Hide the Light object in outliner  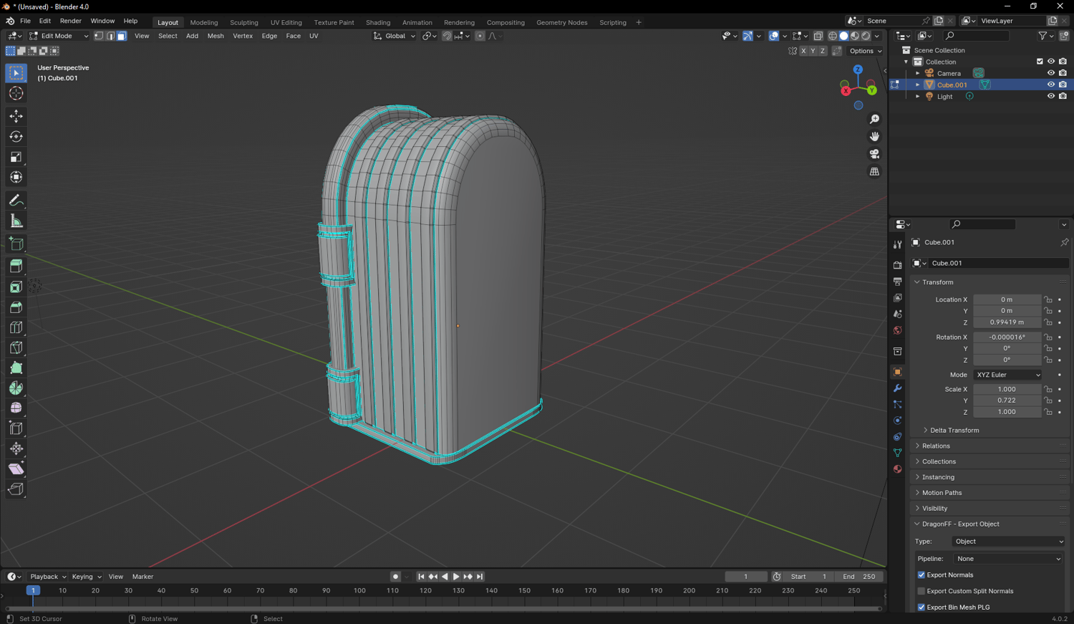click(1050, 96)
